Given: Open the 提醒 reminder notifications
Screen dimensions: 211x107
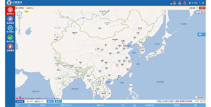Looking at the screenshot, I should (179, 3).
